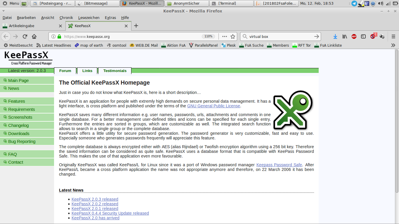Screen dimensions: 399x224
Task: Open the map of earth bookmark
Action: [x=89, y=45]
